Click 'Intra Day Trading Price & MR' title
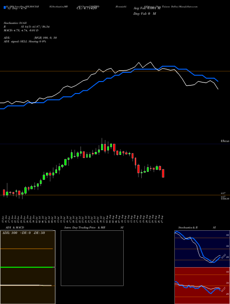The height and width of the screenshot is (304, 230). coord(85,228)
